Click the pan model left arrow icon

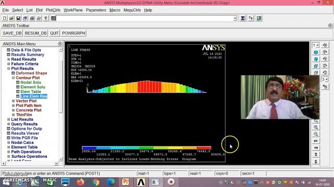click(316, 141)
